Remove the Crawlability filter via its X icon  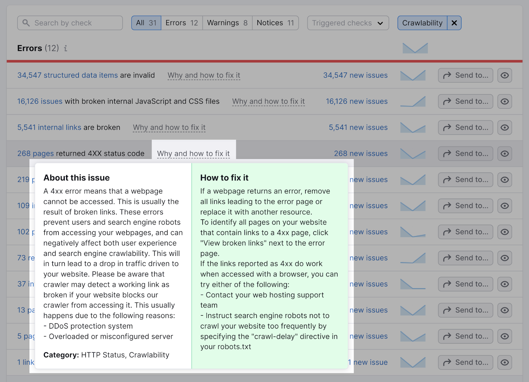[454, 23]
